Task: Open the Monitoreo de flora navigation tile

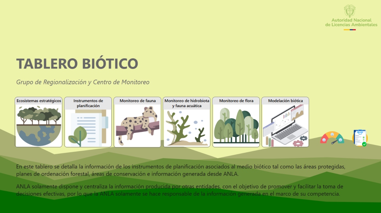Action: [x=236, y=122]
